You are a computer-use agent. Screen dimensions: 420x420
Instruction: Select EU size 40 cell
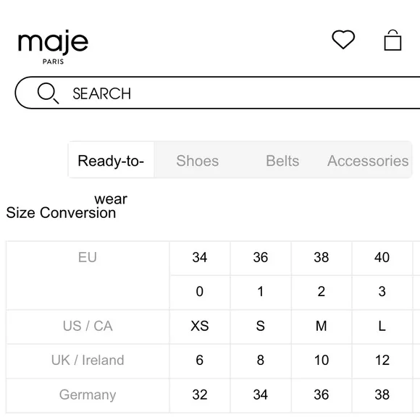click(382, 258)
